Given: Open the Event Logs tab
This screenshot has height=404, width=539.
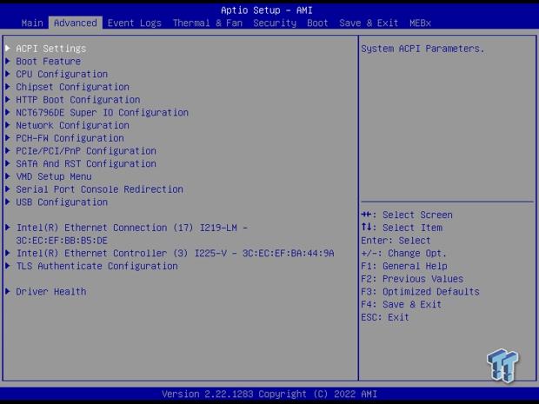Looking at the screenshot, I should tap(135, 23).
